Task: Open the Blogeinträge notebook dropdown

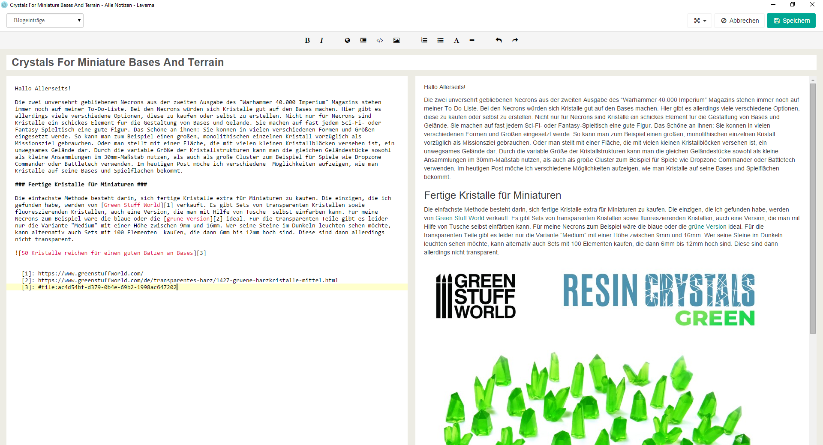Action: click(x=45, y=21)
